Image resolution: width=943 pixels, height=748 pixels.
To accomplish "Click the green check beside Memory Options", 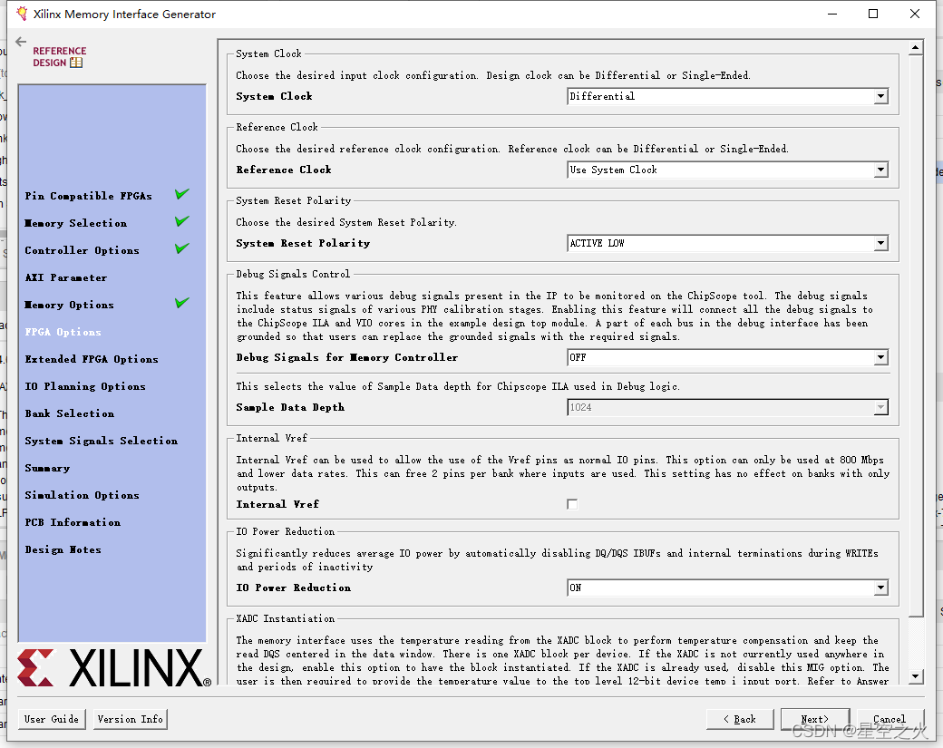I will [x=182, y=303].
